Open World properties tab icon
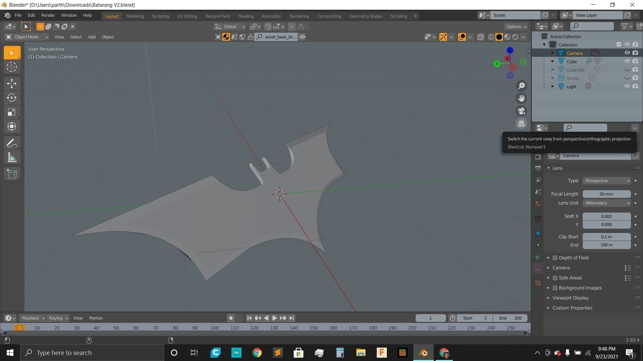 538,204
